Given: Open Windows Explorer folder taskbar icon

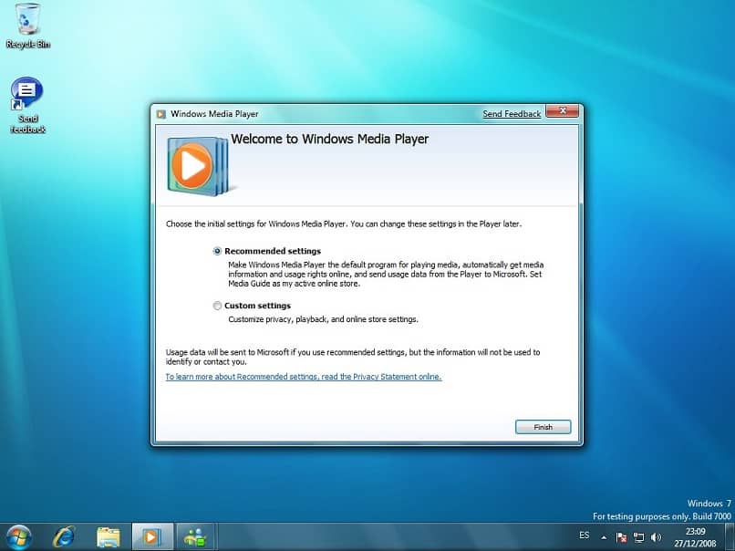Looking at the screenshot, I should pos(109,537).
